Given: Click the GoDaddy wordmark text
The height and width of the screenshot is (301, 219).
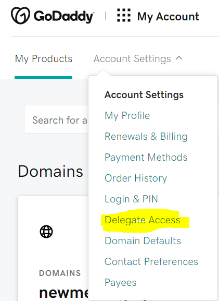Looking at the screenshot, I should click(x=64, y=17).
